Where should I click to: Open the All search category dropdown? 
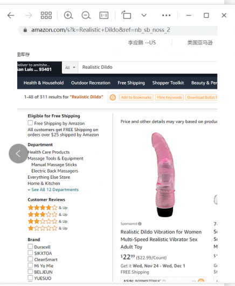70,67
